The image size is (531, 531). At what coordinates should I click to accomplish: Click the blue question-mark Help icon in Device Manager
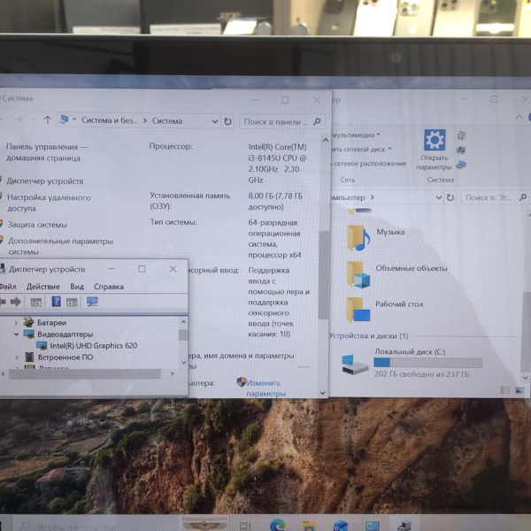click(56, 301)
